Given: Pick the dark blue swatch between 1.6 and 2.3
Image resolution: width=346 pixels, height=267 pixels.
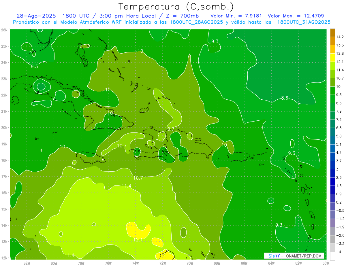Looking at the screenshot, I should tap(332, 181).
